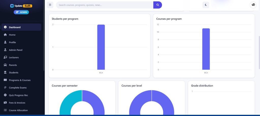Click the Parents family icon
The image size is (260, 116).
pos(5,65)
